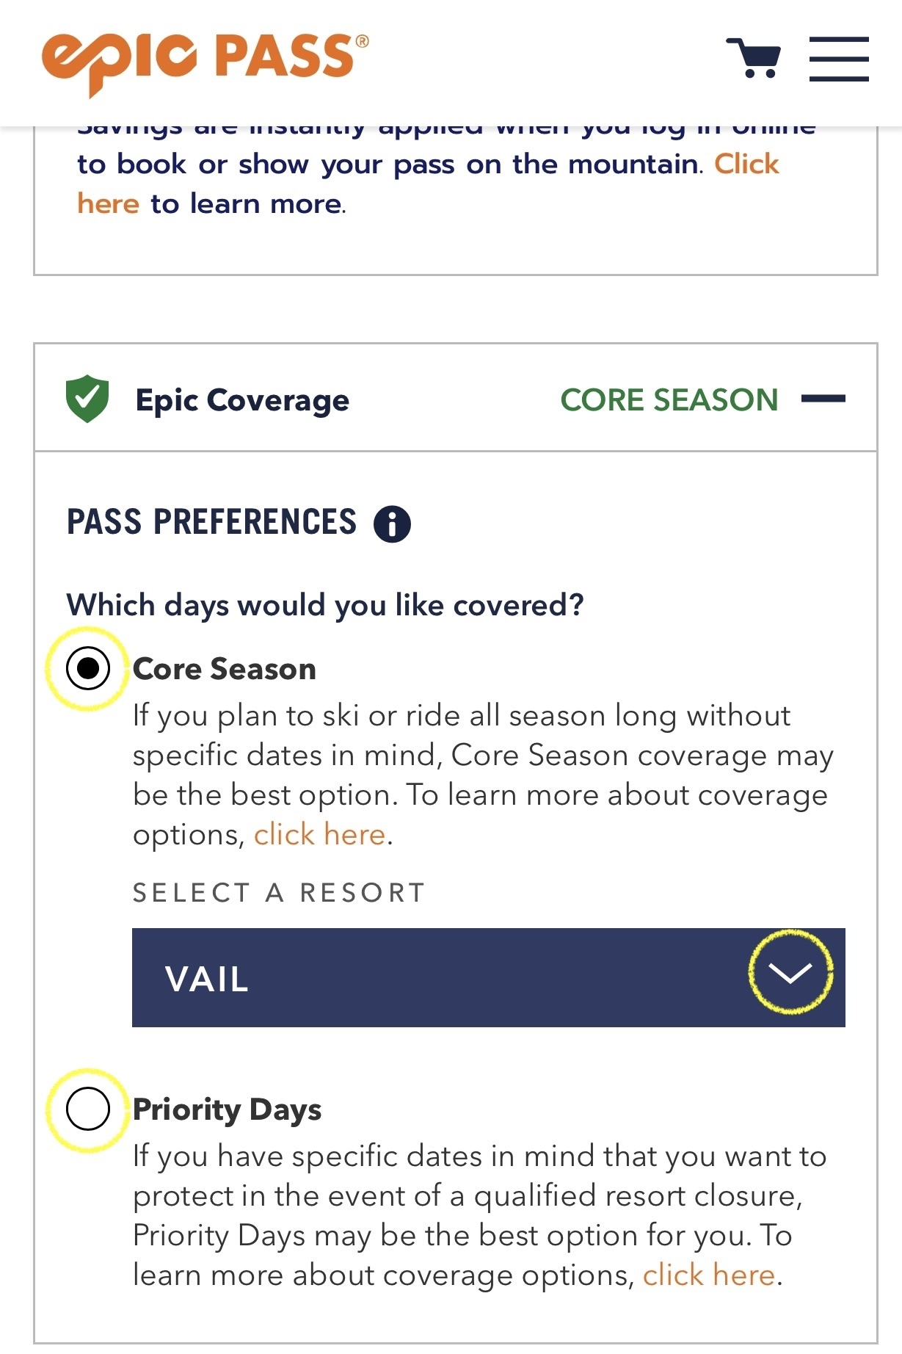This screenshot has height=1354, width=902.
Task: Open 'click here' link under Priority Days
Action: coord(708,1275)
